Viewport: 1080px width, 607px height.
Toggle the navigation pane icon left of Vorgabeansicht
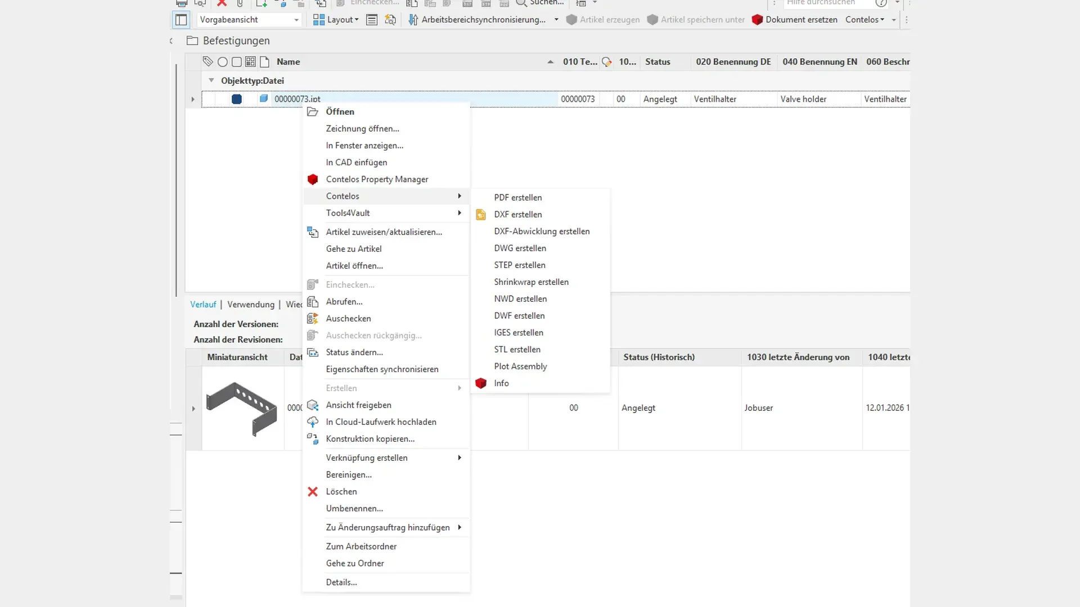coord(181,20)
